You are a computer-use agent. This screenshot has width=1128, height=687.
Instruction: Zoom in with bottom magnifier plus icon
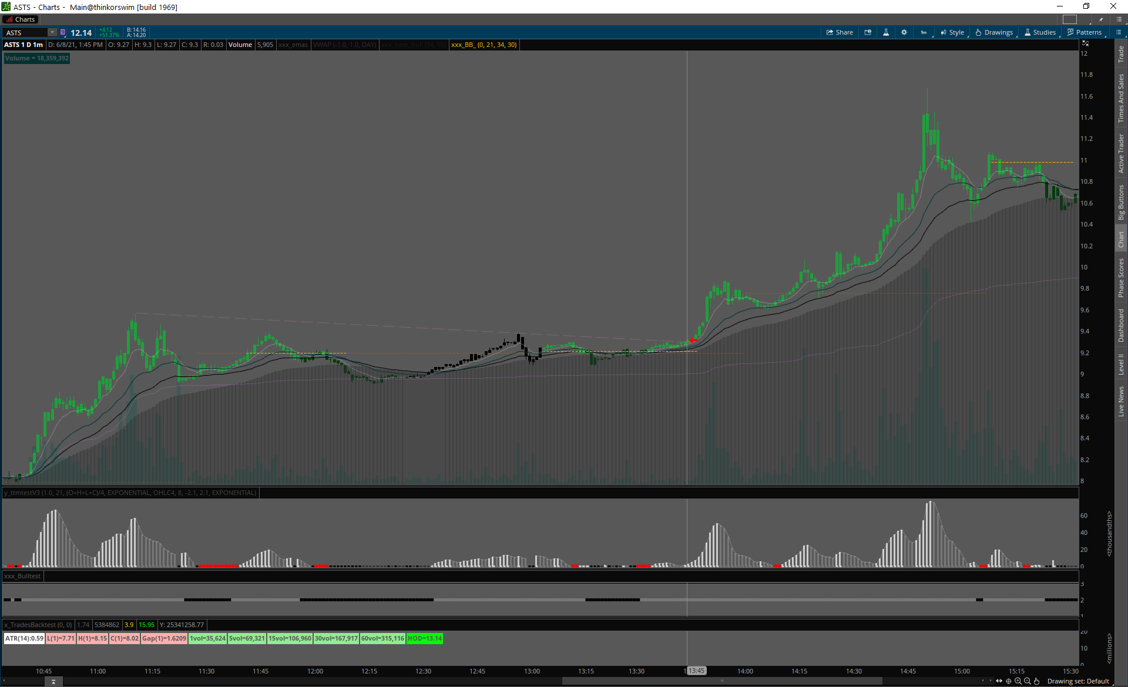pos(1018,681)
